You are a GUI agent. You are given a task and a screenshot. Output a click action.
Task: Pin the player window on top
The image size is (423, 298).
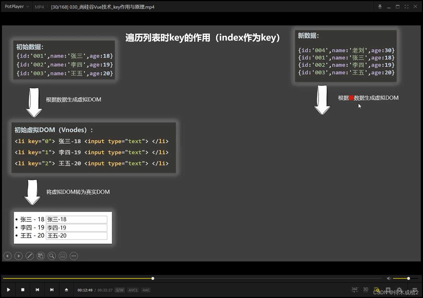(380, 7)
